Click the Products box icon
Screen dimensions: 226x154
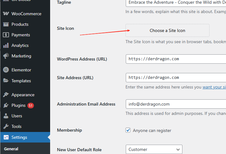click(6, 24)
